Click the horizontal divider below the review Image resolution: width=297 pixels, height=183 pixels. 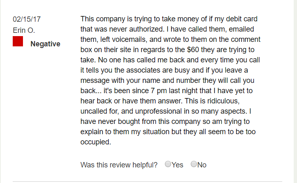(x=147, y=181)
